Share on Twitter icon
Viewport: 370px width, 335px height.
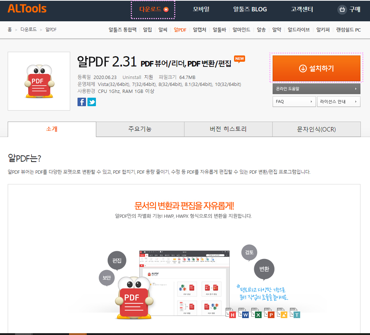[x=91, y=102]
